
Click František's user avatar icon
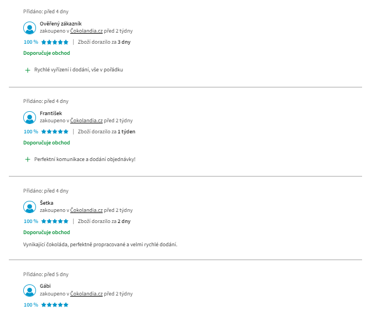click(30, 117)
